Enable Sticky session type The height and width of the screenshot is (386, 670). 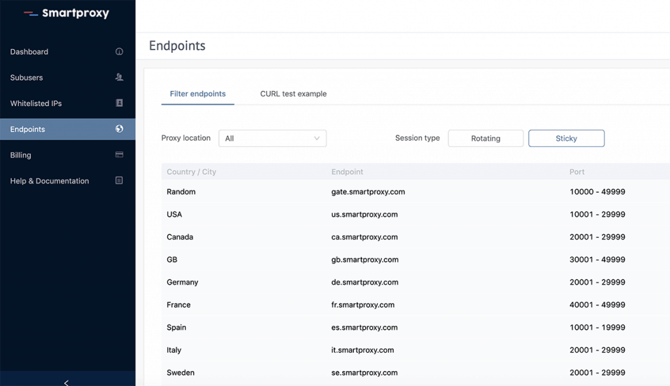(566, 138)
